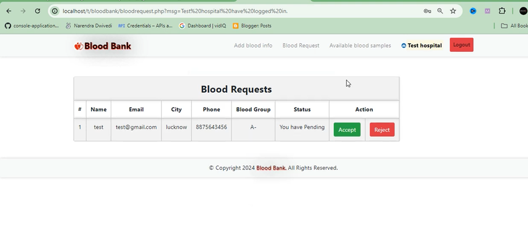Click the Blood Requests table heading

pos(236,89)
